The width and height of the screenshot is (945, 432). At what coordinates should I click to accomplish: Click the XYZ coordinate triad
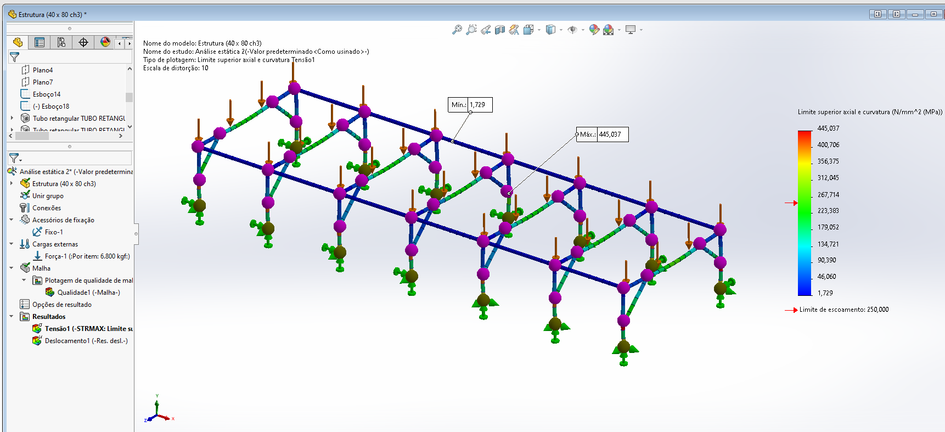(x=159, y=409)
